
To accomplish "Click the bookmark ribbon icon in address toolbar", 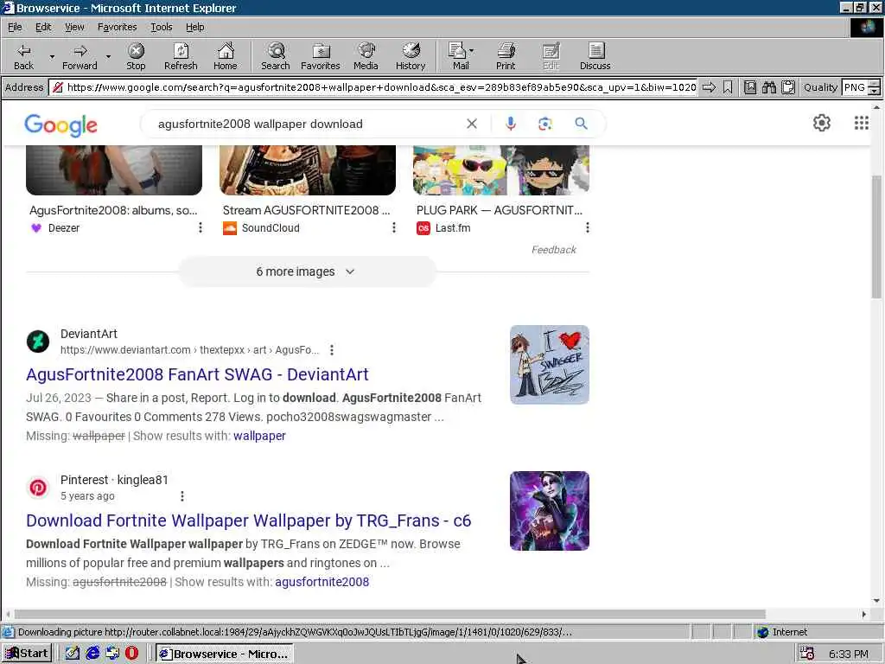I will (x=728, y=87).
